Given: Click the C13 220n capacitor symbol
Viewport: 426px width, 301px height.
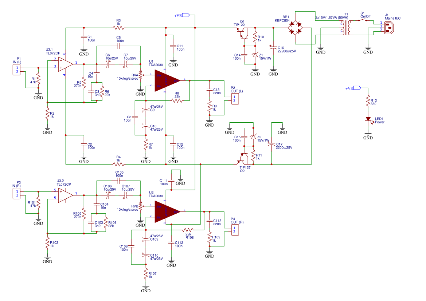Looking at the screenshot, I should pos(210,90).
